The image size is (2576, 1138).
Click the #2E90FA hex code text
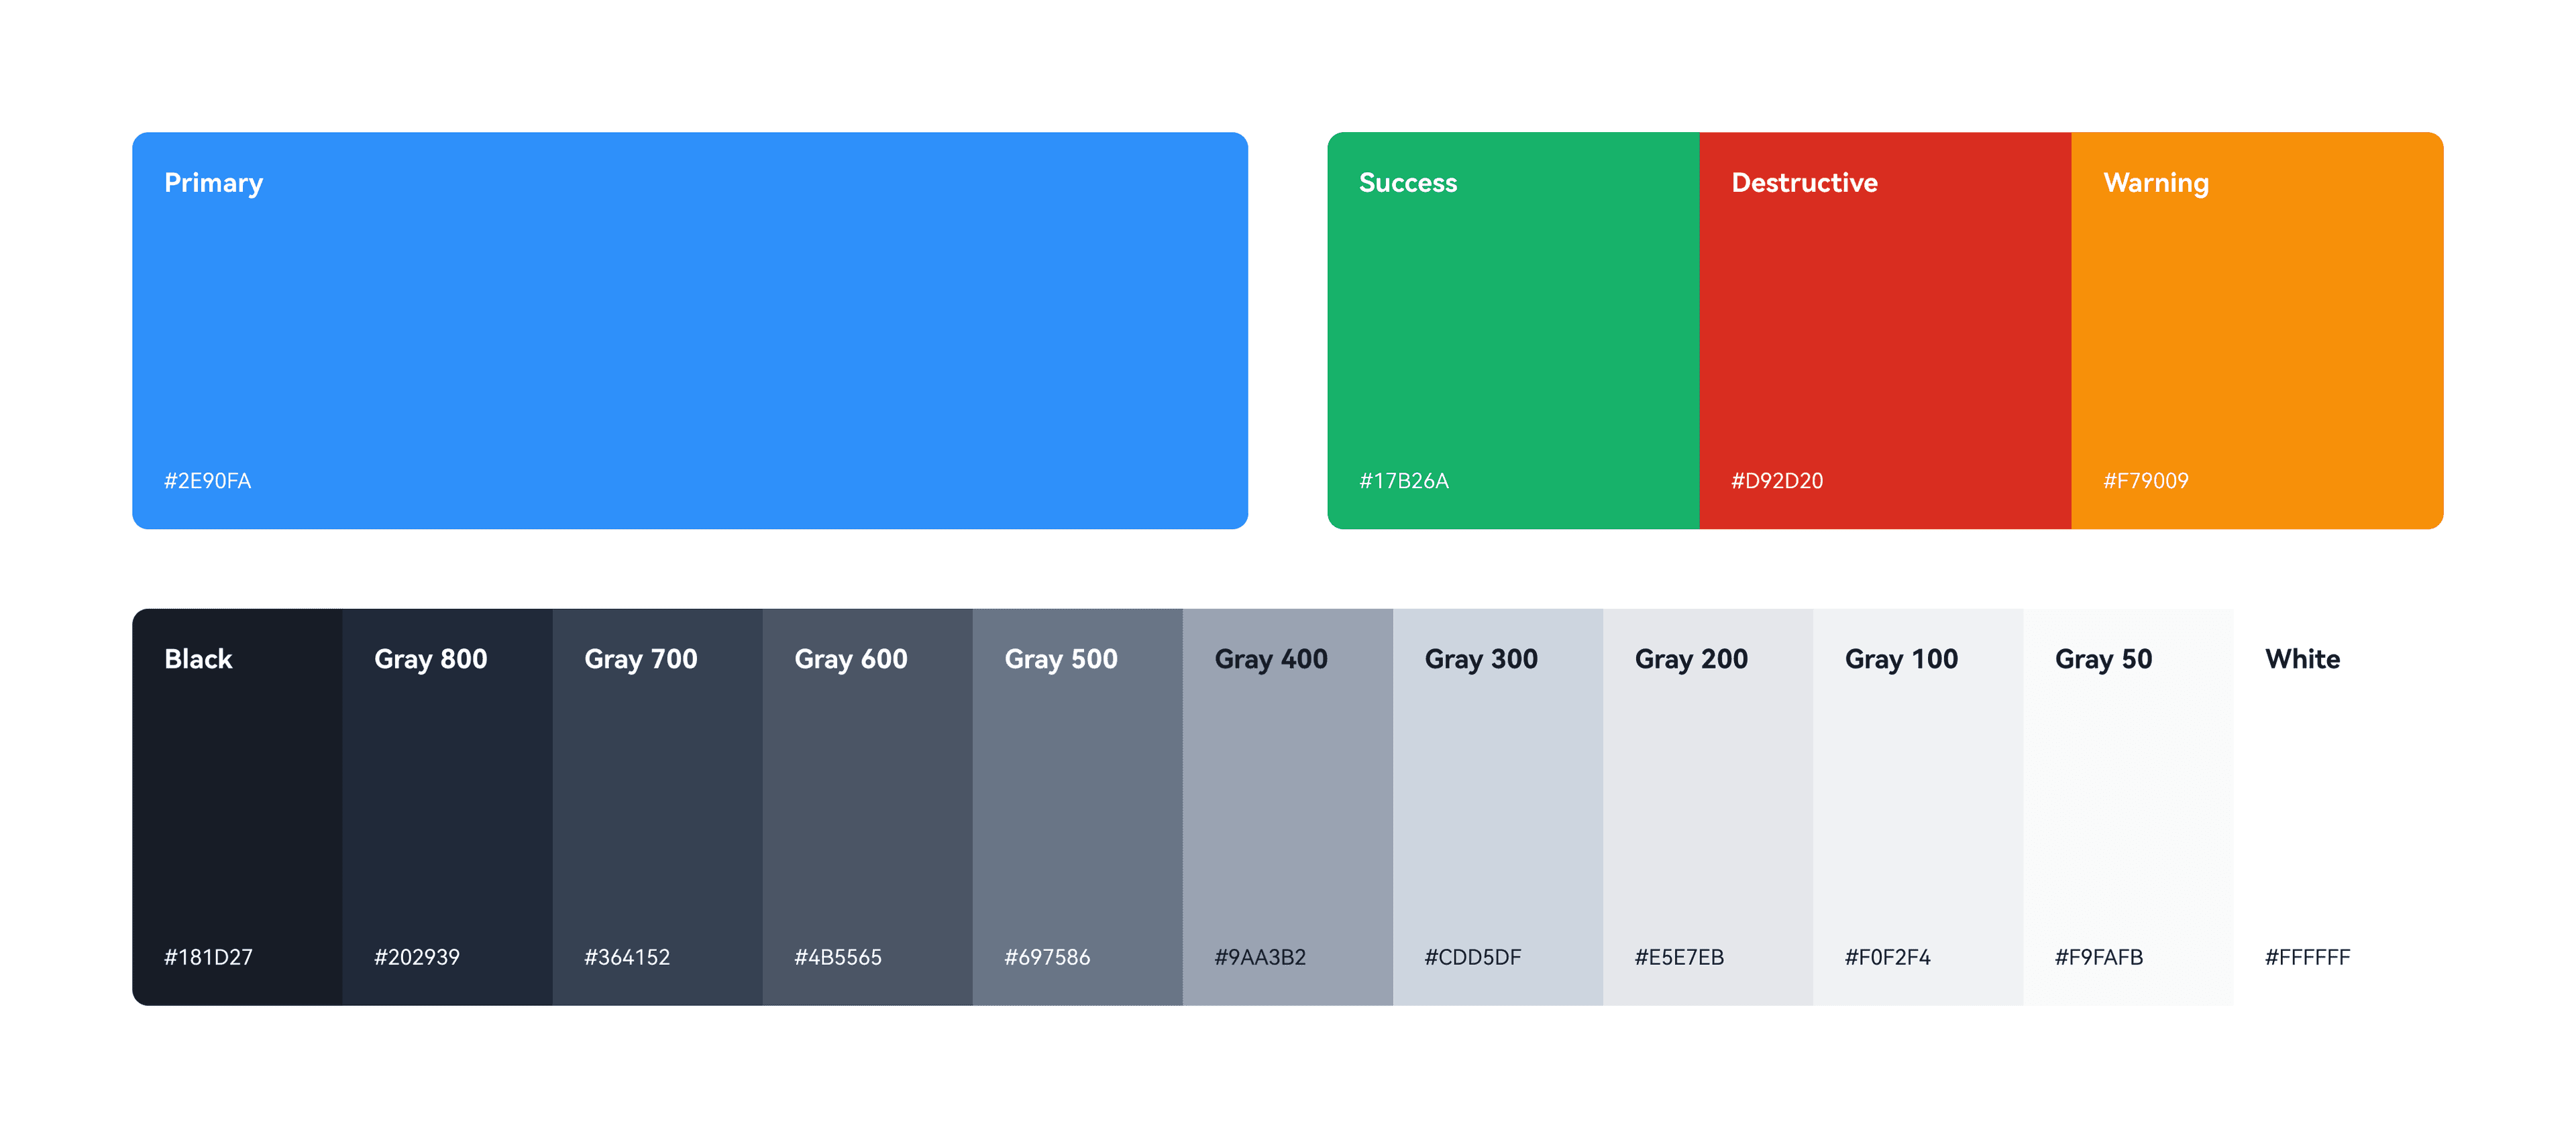(208, 481)
